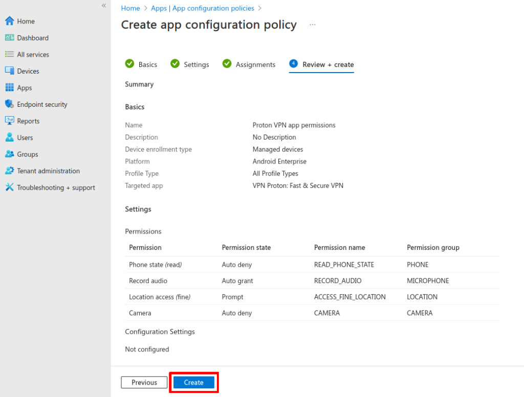Image resolution: width=524 pixels, height=397 pixels.
Task: Switch to the Settings tab
Action: [x=189, y=64]
